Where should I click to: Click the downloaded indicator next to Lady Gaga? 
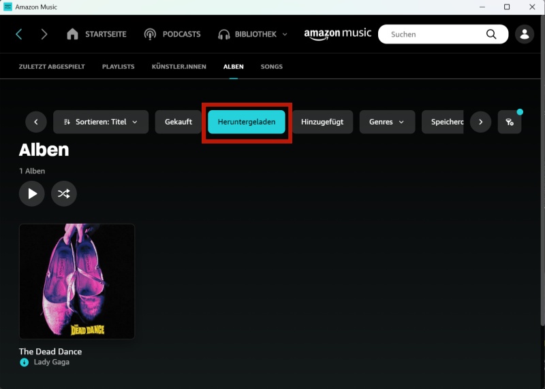click(24, 362)
